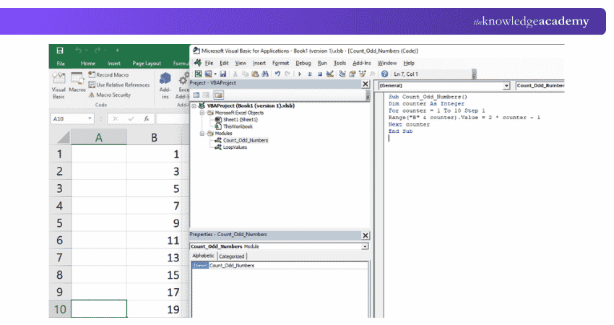Screen dimensions: 614x325
Task: Click the Cut icon in VBA toolbar
Action: click(x=235, y=74)
